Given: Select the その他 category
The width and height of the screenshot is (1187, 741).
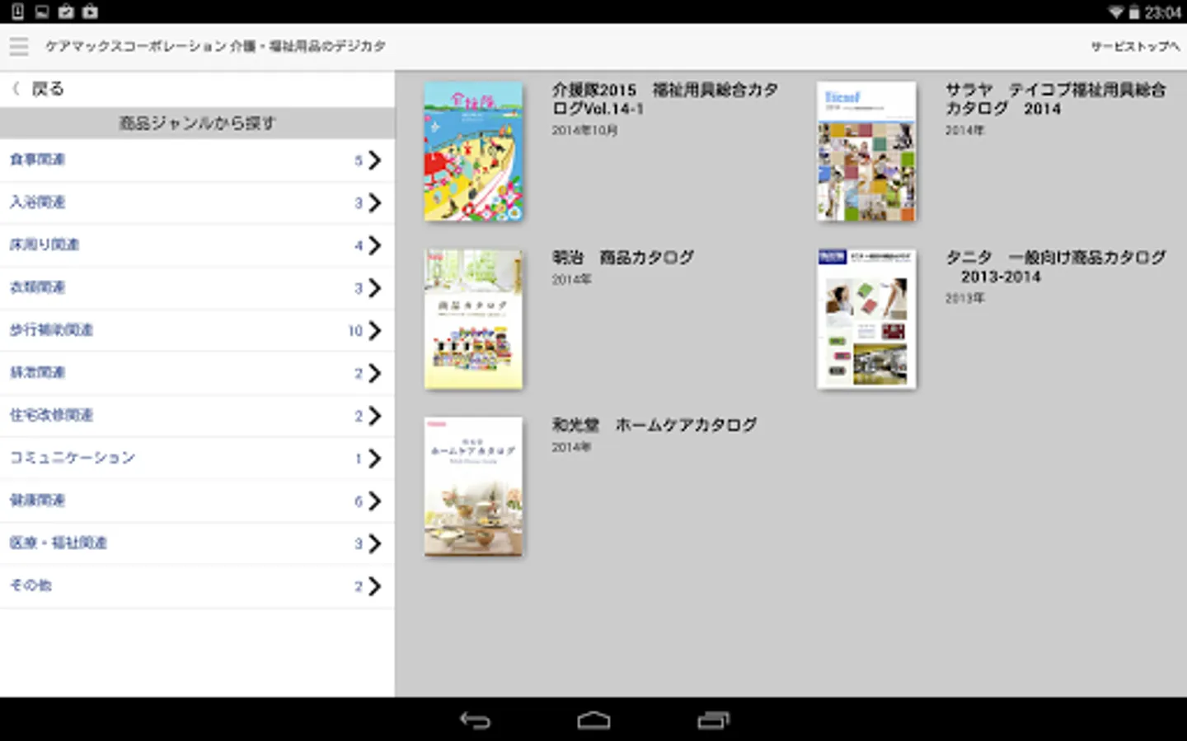Looking at the screenshot, I should [x=197, y=586].
